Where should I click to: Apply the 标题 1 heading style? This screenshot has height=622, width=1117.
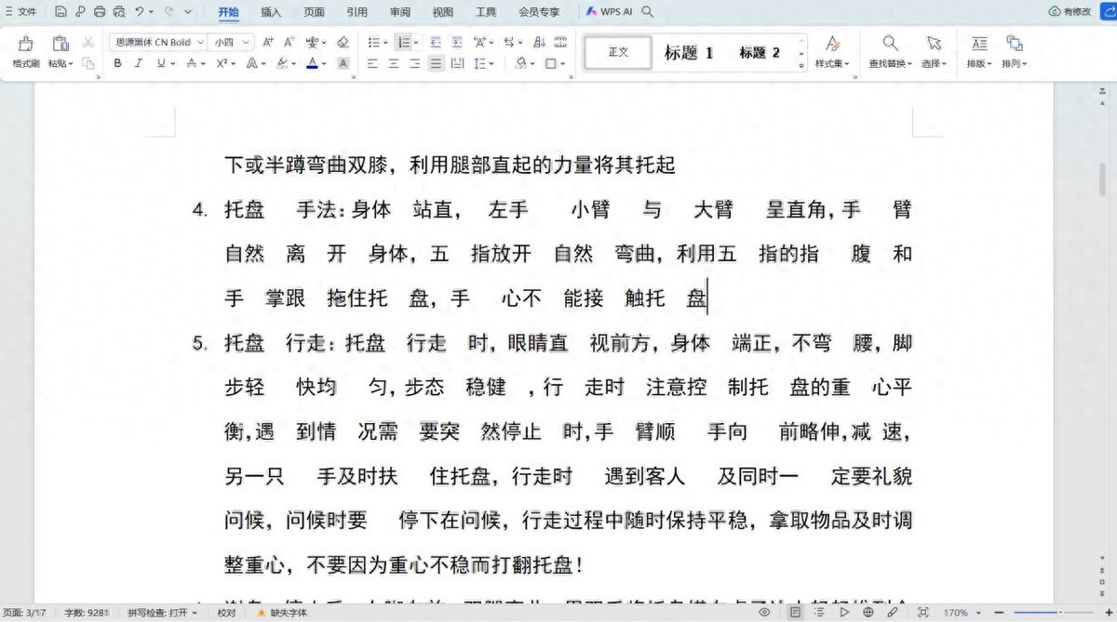pyautogui.click(x=688, y=52)
